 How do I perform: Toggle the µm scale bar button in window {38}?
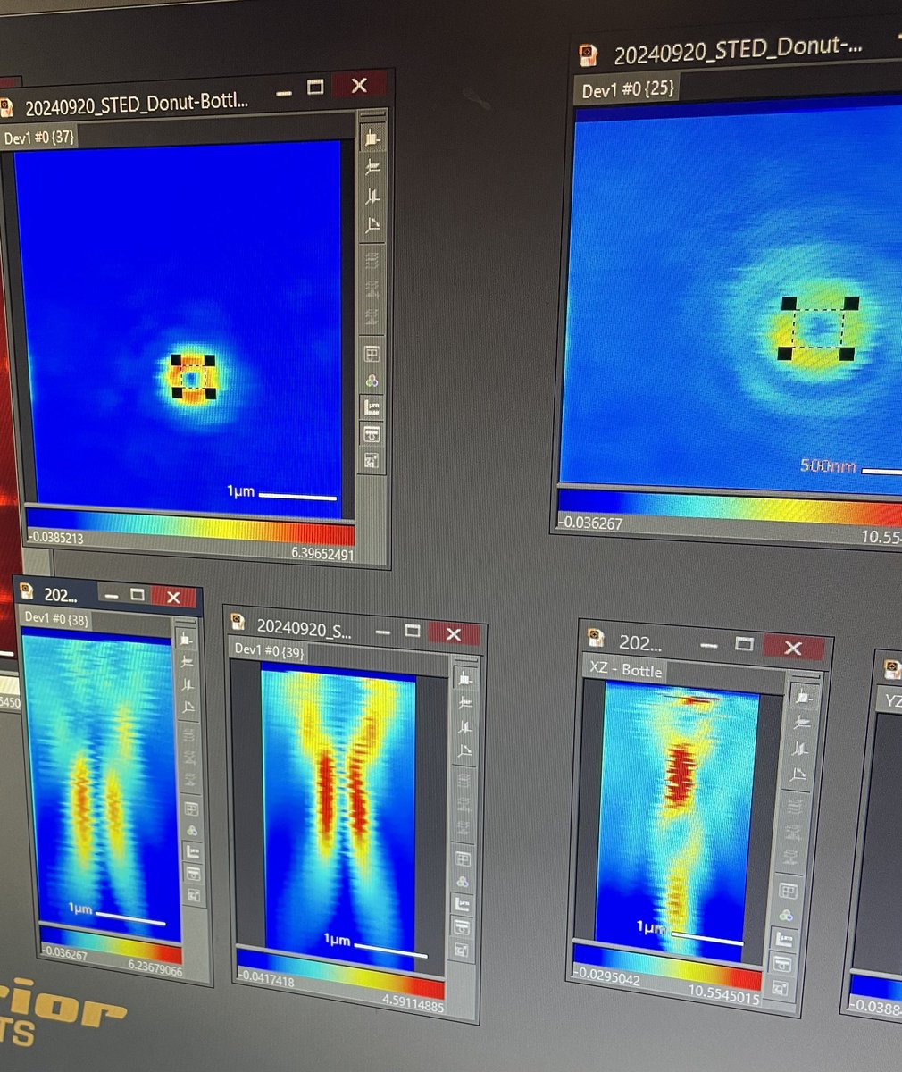click(192, 852)
